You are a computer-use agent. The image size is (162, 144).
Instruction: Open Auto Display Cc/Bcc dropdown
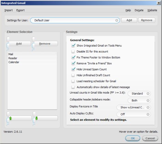[x=134, y=114]
